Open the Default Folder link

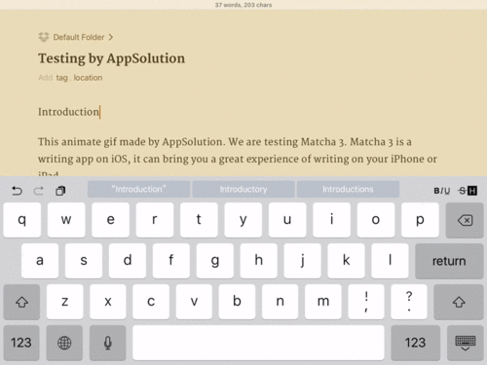[79, 37]
